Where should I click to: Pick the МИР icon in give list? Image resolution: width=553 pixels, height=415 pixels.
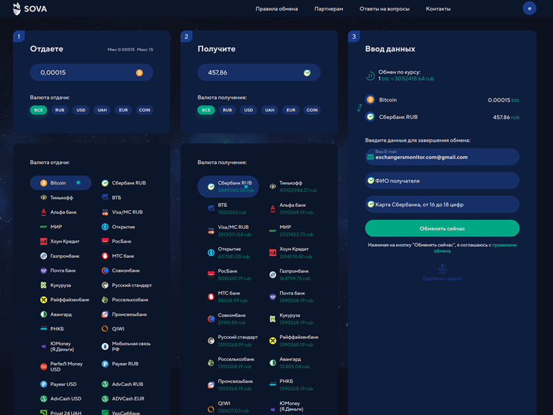(44, 227)
